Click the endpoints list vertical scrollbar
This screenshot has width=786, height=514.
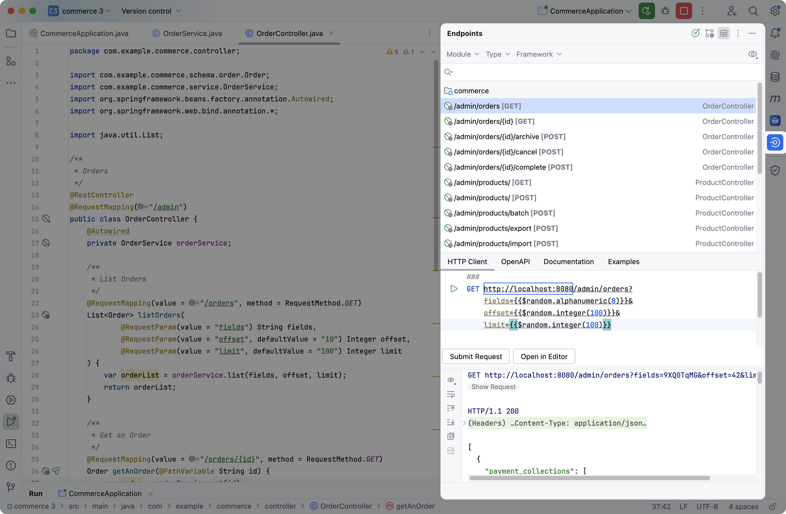[x=760, y=128]
